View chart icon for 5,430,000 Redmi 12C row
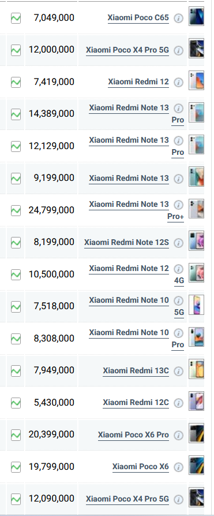214x516 pixels. [x=16, y=403]
